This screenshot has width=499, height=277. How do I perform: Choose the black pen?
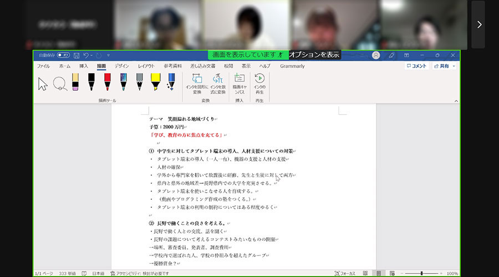[x=91, y=83]
